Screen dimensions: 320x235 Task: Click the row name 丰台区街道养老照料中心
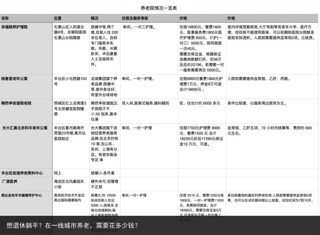22,173
